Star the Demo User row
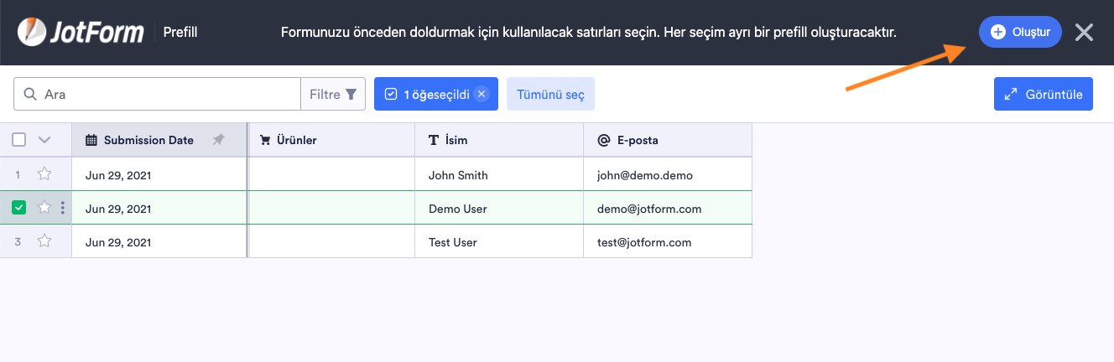The height and width of the screenshot is (362, 1114). point(44,208)
